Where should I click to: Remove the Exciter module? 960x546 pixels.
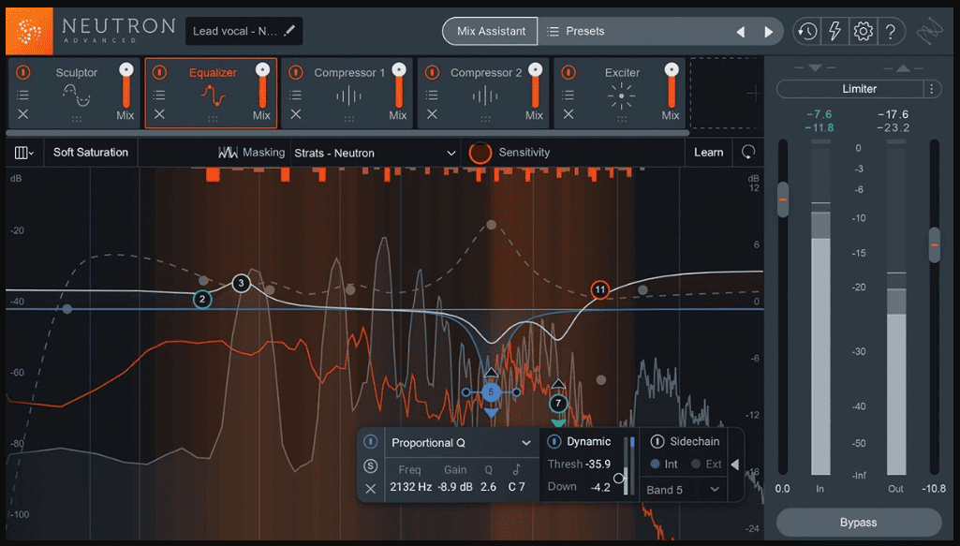click(569, 114)
